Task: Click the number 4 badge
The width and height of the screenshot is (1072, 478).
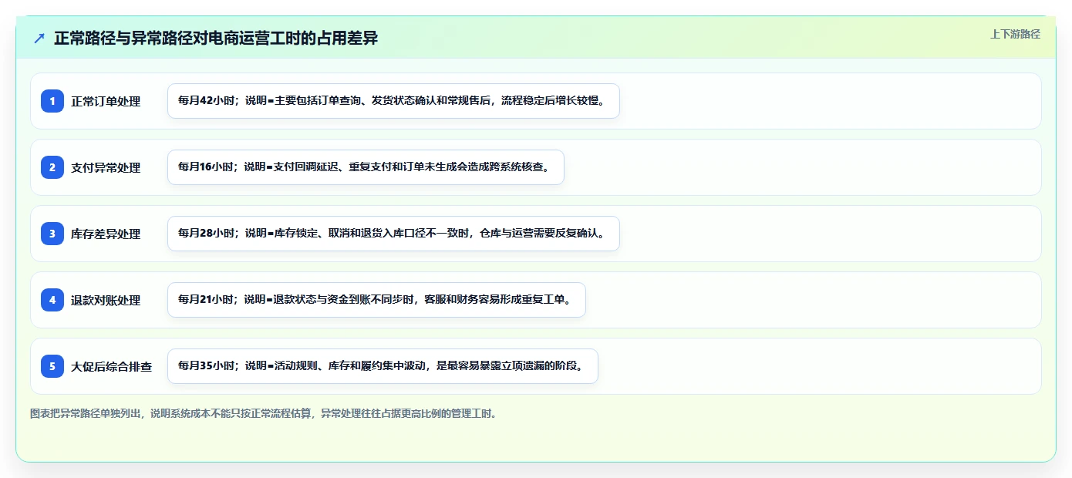Action: coord(52,300)
